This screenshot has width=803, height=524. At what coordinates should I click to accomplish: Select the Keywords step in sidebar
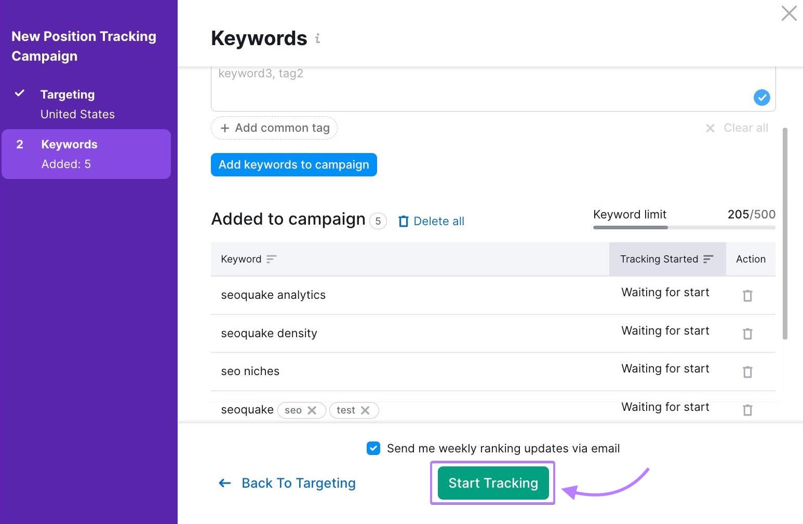[x=86, y=154]
